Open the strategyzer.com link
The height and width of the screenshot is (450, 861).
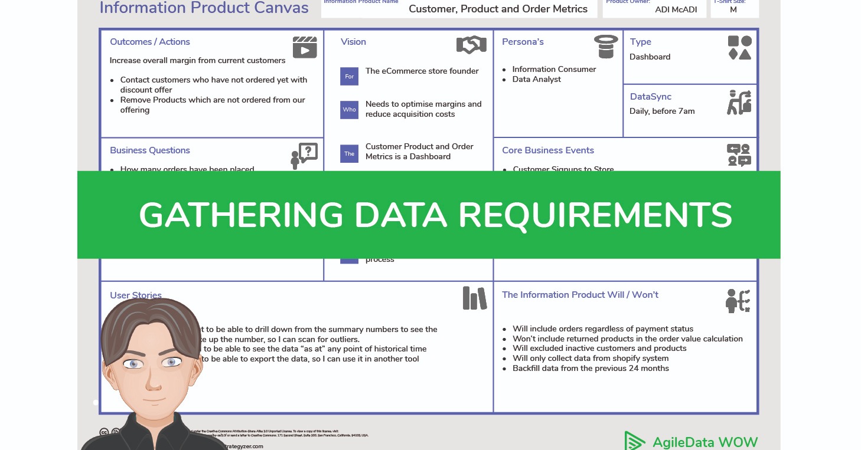[x=244, y=446]
